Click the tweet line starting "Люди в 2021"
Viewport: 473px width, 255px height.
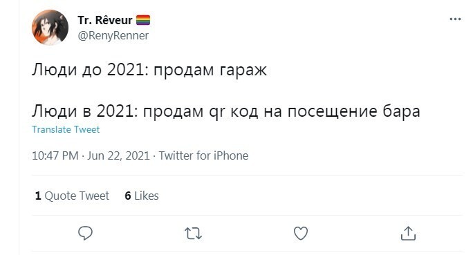pyautogui.click(x=226, y=111)
